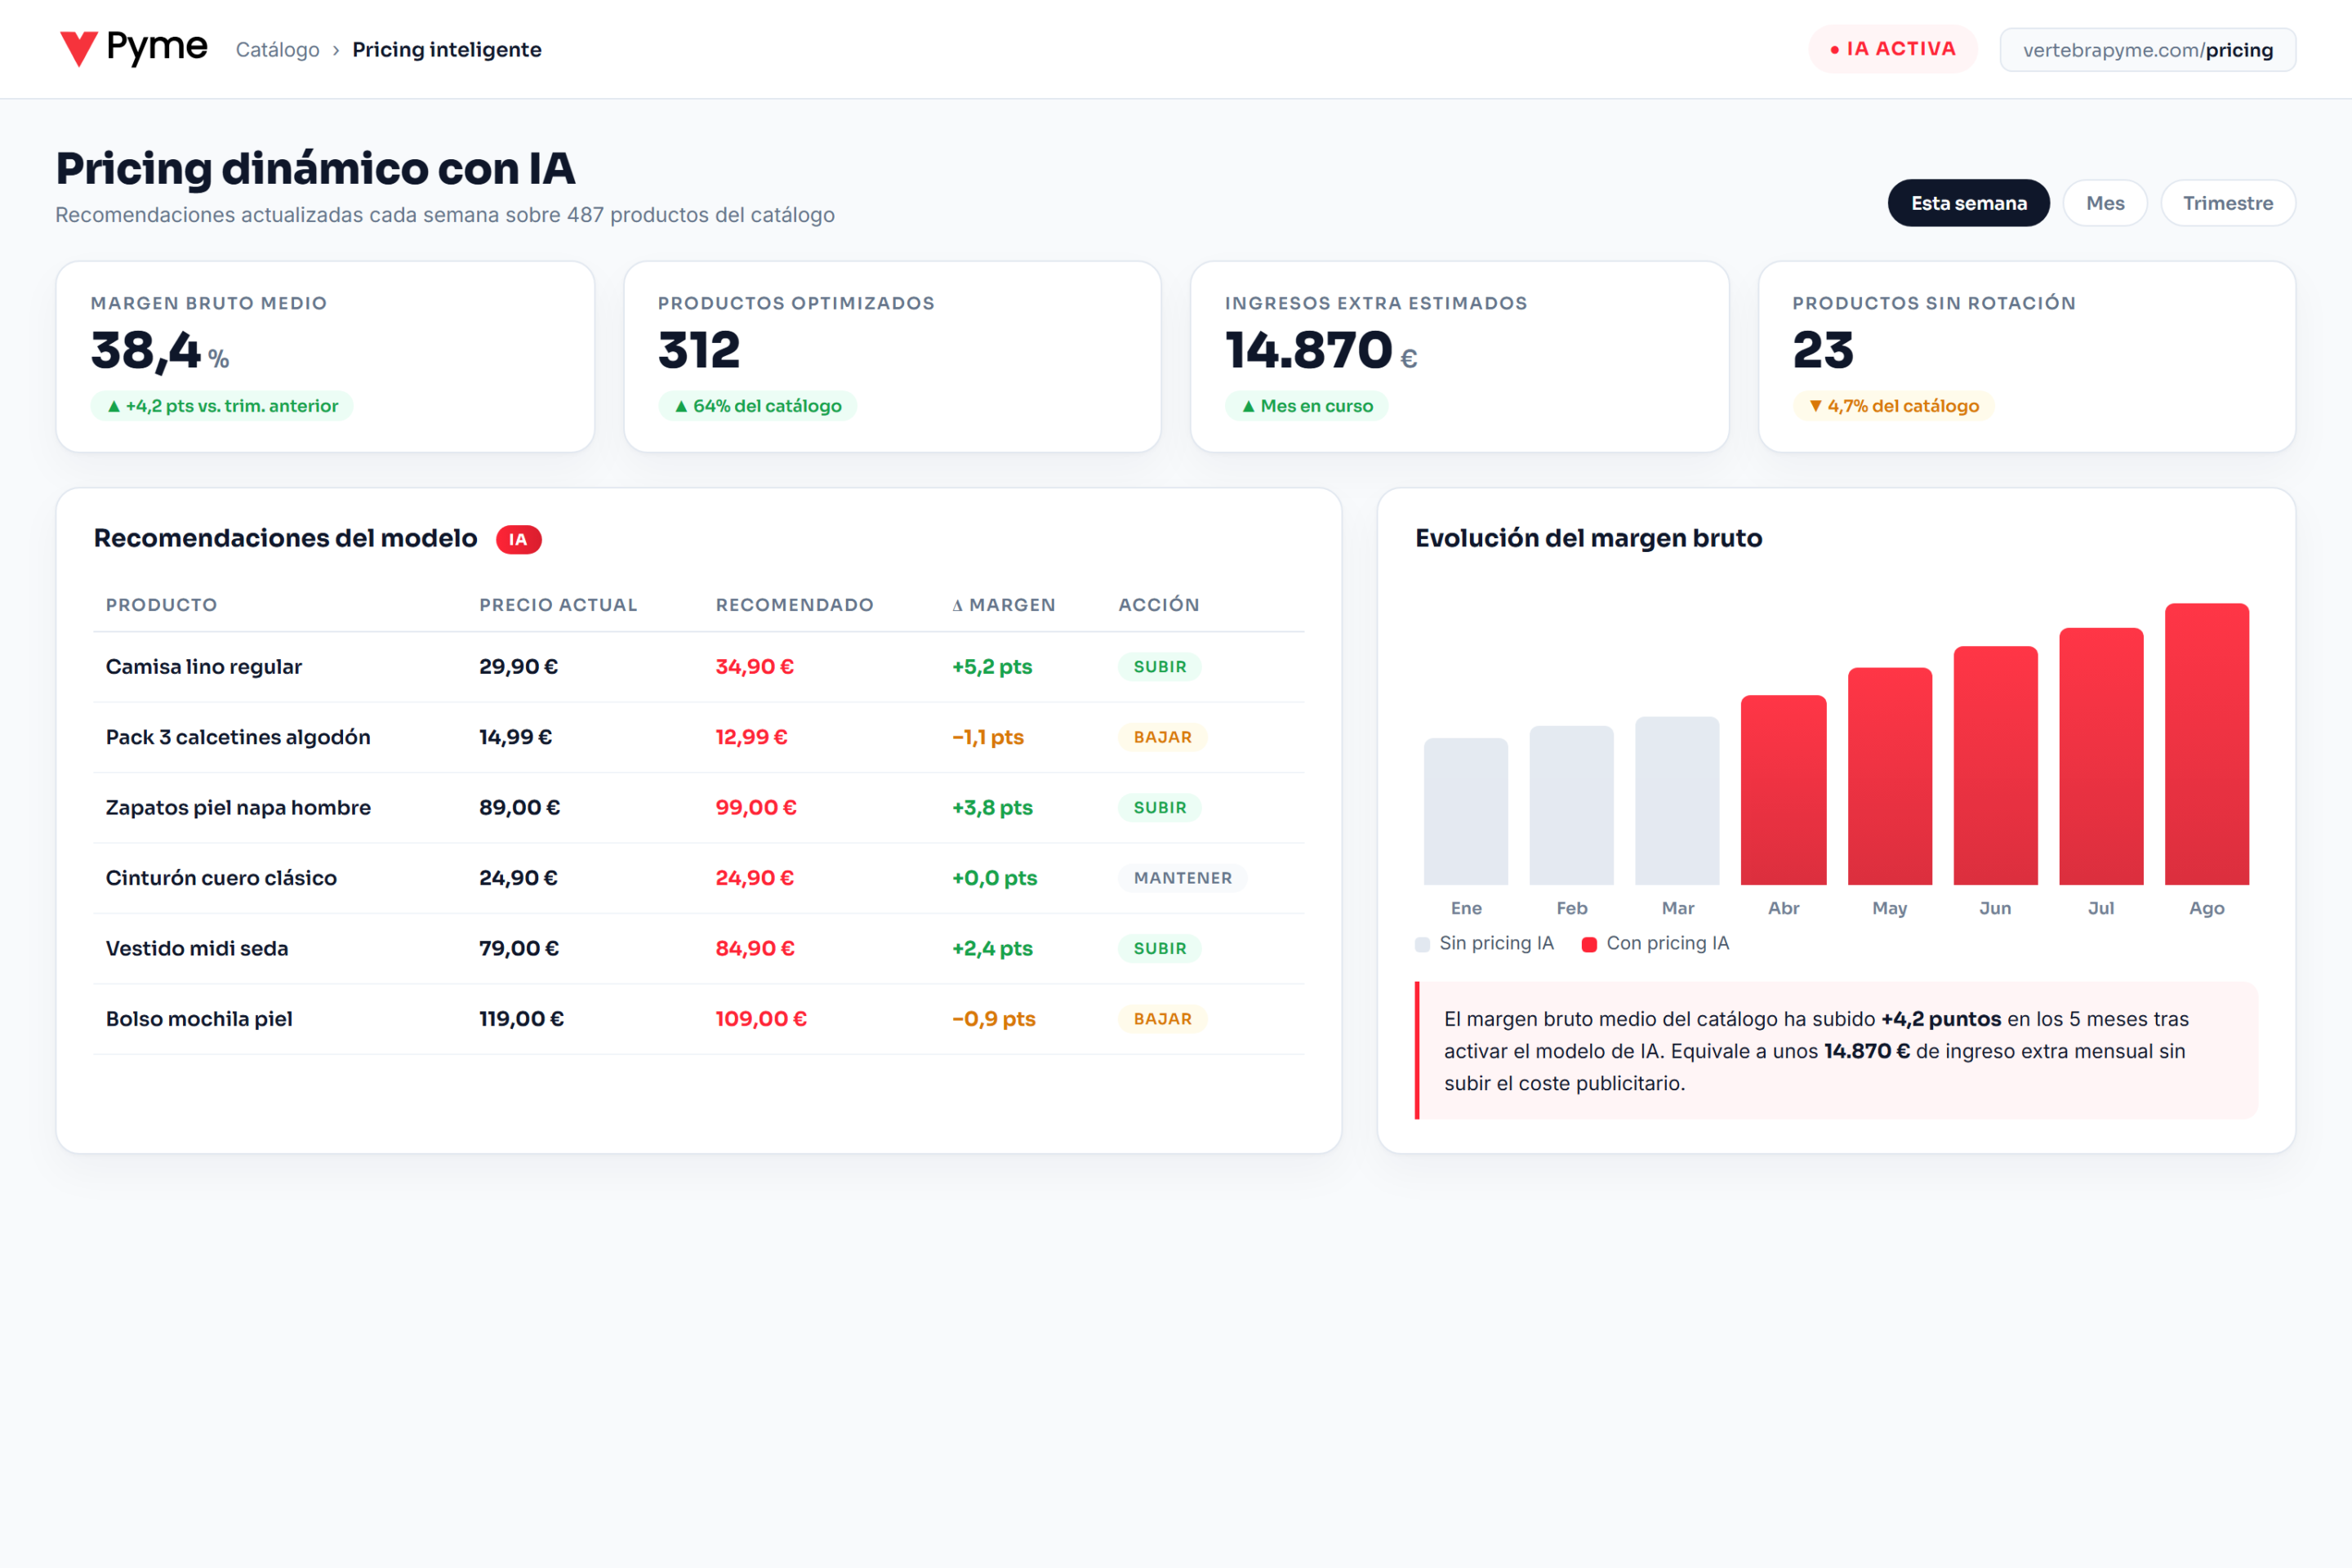The width and height of the screenshot is (2352, 1568).
Task: Click the 119,00 € current price
Action: [x=521, y=1019]
